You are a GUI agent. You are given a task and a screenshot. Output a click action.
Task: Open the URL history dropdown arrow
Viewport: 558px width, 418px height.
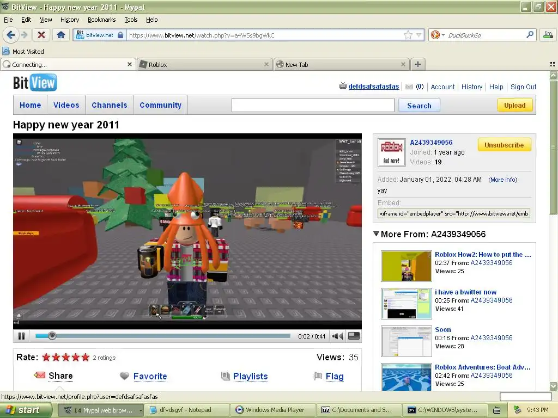pyautogui.click(x=419, y=35)
